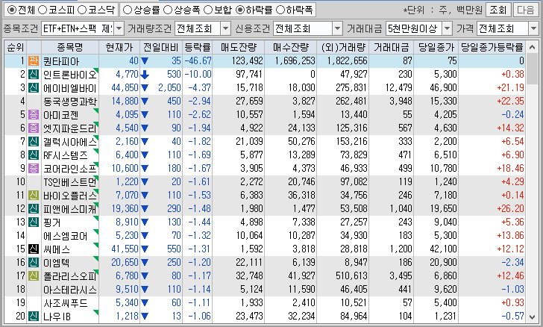Click the 신 badge beside 핑거
Image resolution: width=543 pixels, height=327 pixels.
point(34,222)
